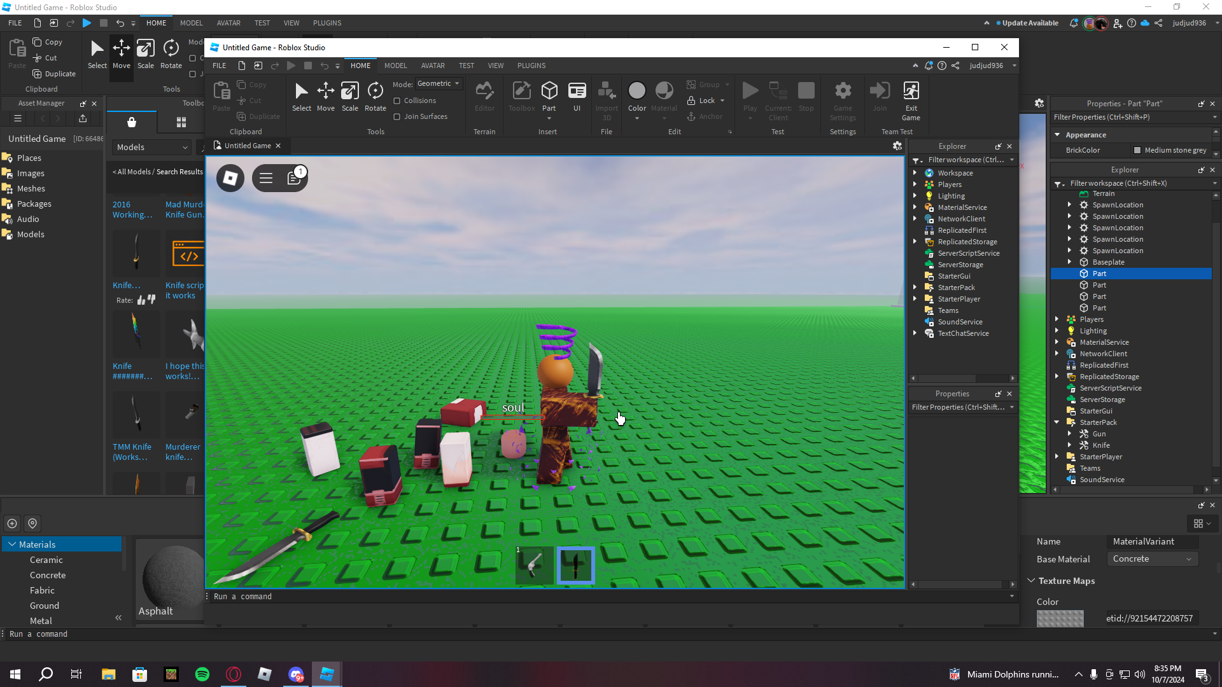Click the Update Available link
The height and width of the screenshot is (687, 1222).
pos(1030,23)
